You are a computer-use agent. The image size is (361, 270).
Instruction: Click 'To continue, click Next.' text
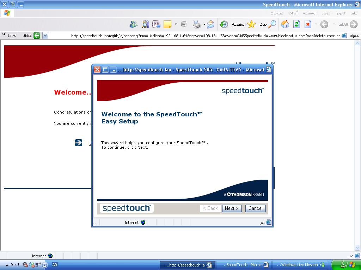pyautogui.click(x=124, y=147)
